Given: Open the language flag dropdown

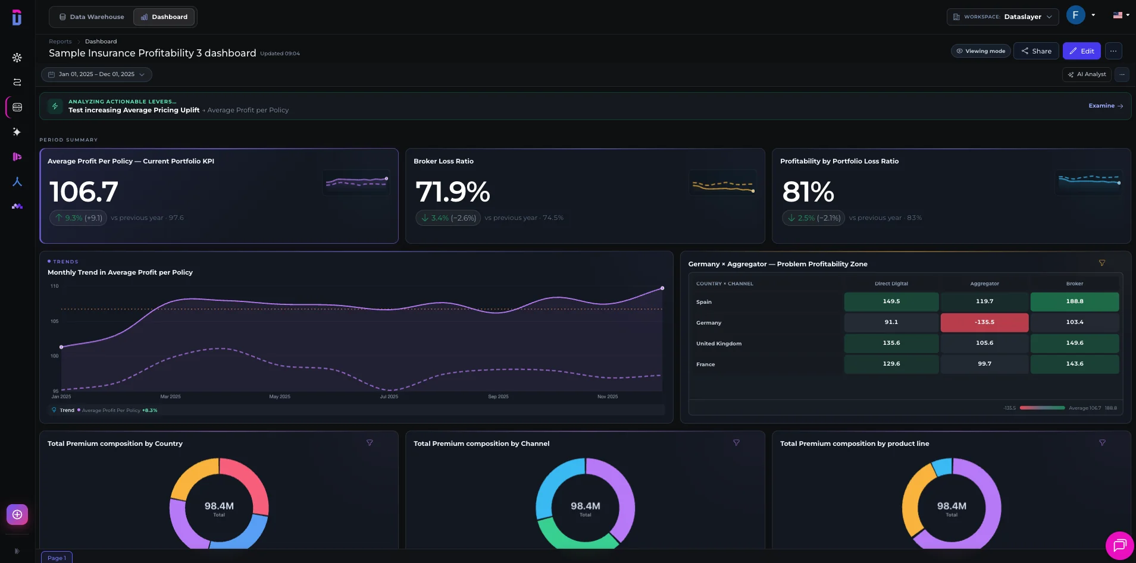Looking at the screenshot, I should pos(1121,15).
